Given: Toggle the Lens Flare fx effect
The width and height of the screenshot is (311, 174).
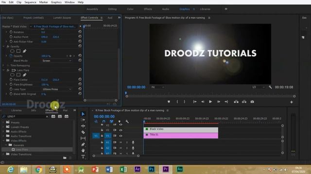Looking at the screenshot, I should pyautogui.click(x=8, y=70).
